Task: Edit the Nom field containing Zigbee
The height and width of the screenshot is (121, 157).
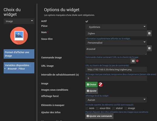Action: coord(116,33)
